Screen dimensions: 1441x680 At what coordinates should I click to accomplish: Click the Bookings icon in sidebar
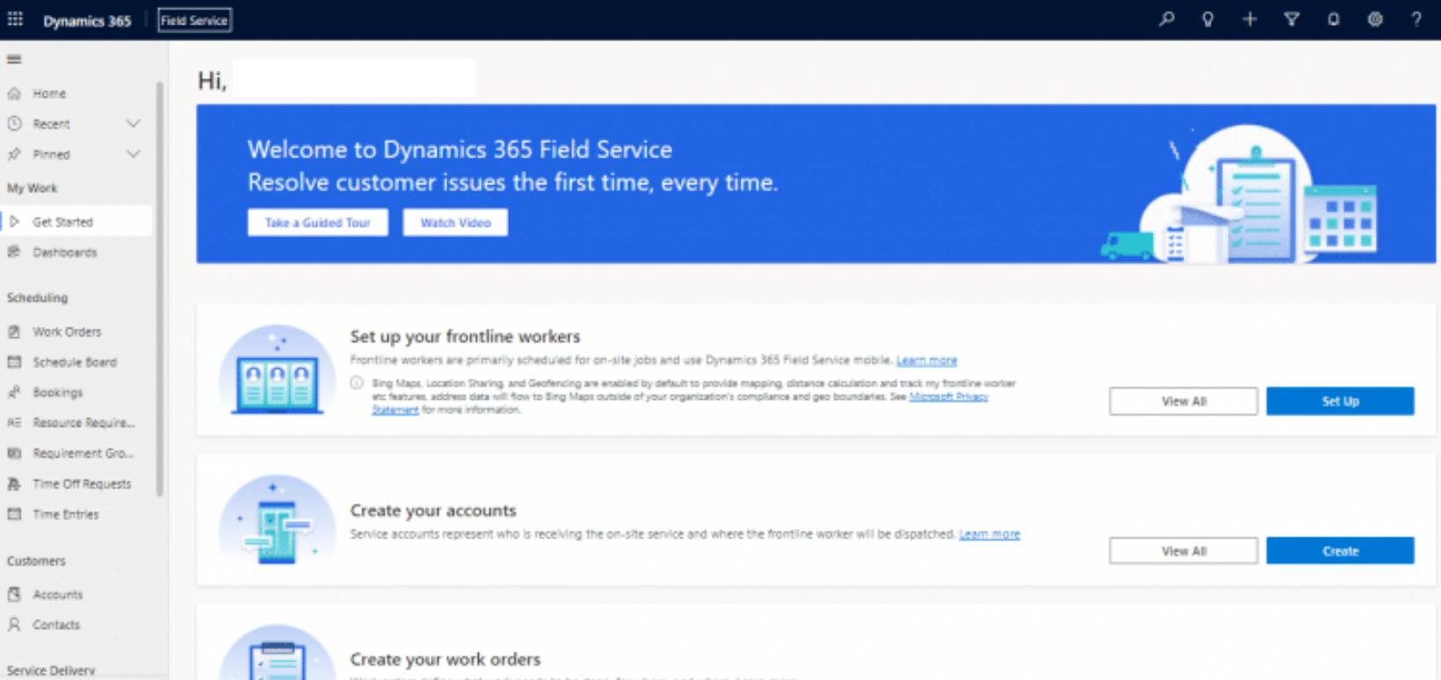tap(14, 393)
